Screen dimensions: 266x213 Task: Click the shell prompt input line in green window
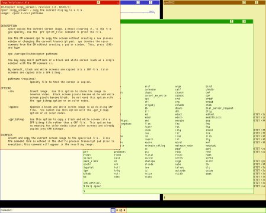pos(168,191)
